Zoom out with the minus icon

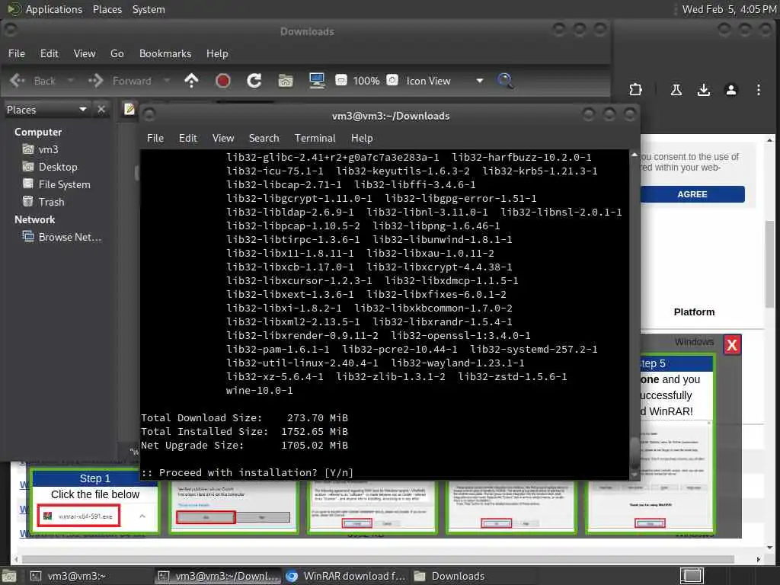click(x=340, y=80)
